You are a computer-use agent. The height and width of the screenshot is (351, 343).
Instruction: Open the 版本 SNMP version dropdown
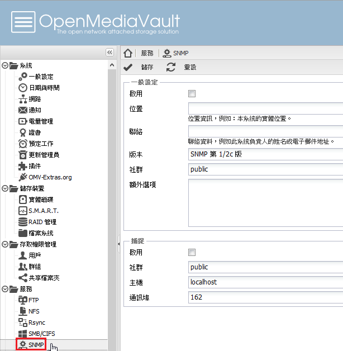[265, 154]
